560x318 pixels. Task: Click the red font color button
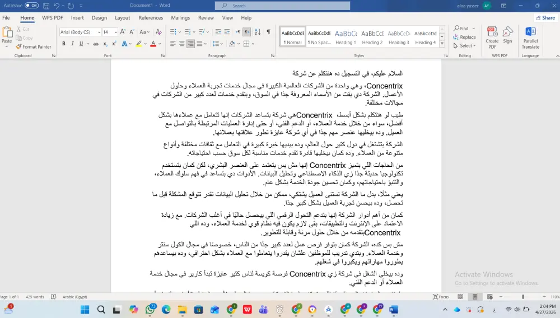153,44
